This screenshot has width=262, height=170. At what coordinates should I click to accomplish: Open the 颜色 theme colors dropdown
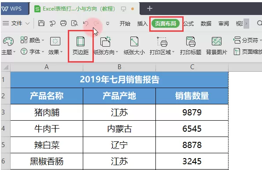point(32,40)
